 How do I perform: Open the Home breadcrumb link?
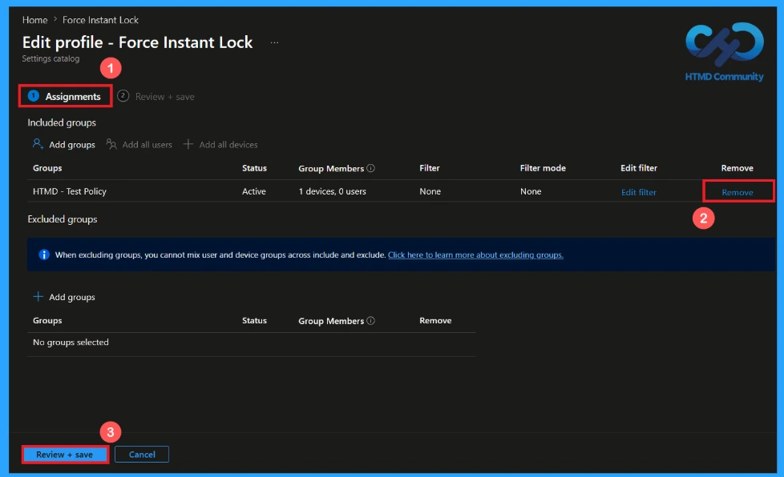(x=34, y=20)
